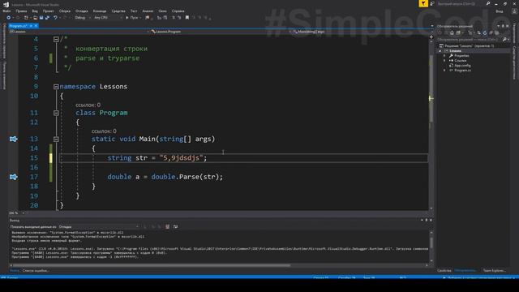The height and width of the screenshot is (292, 519).
Task: Open the Правка menu
Action: pyautogui.click(x=21, y=11)
